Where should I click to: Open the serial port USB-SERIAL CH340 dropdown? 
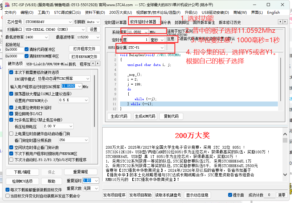(55, 29)
